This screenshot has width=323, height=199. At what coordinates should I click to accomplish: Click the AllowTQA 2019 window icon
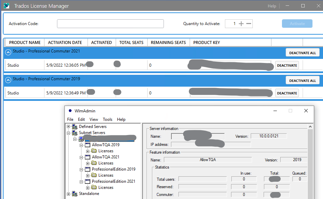[x=88, y=145]
